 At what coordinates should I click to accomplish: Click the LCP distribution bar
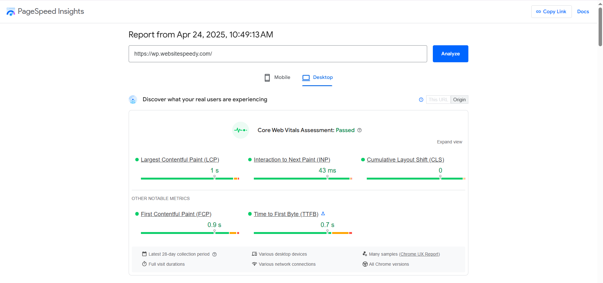point(190,179)
